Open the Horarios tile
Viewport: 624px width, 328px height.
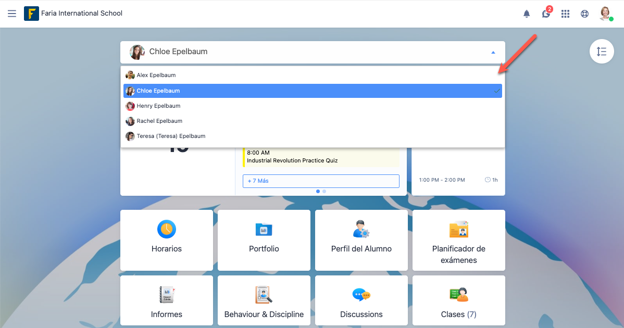tap(167, 239)
